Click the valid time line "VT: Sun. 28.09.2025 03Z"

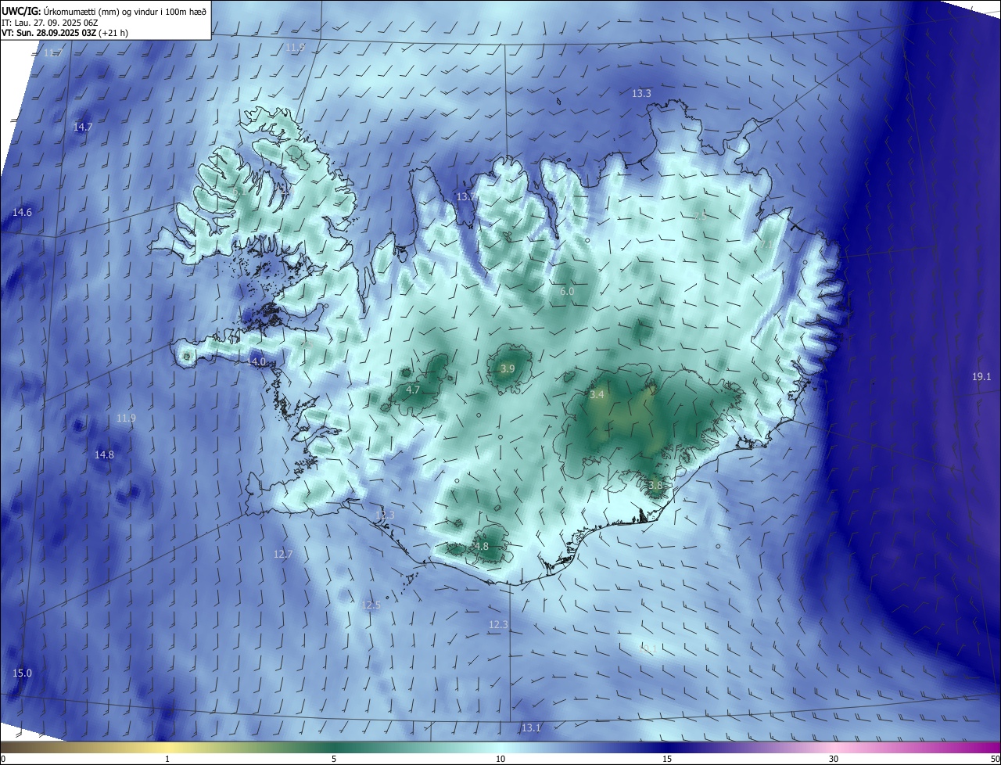coord(48,33)
